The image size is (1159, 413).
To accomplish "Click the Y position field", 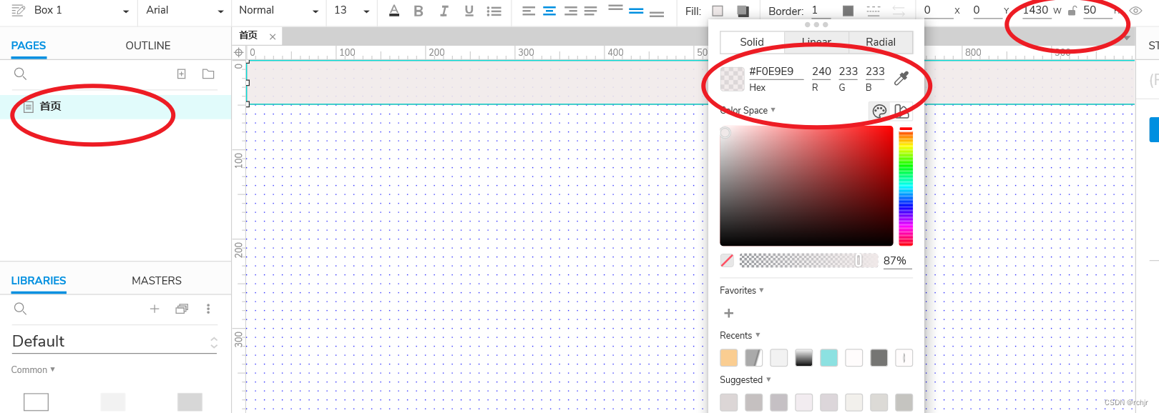I will pyautogui.click(x=986, y=10).
